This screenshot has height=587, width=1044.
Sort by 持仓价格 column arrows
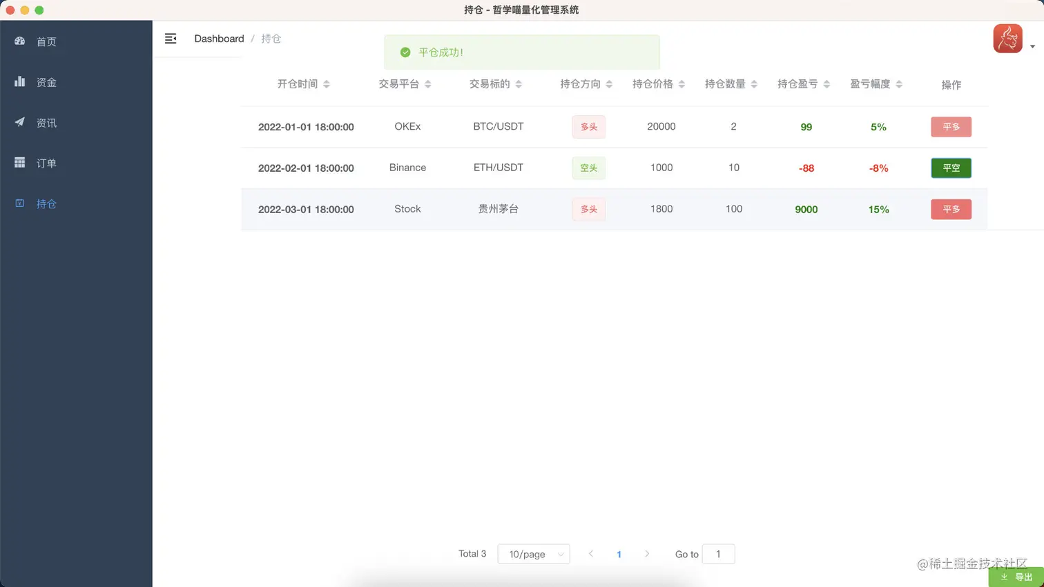tap(681, 84)
